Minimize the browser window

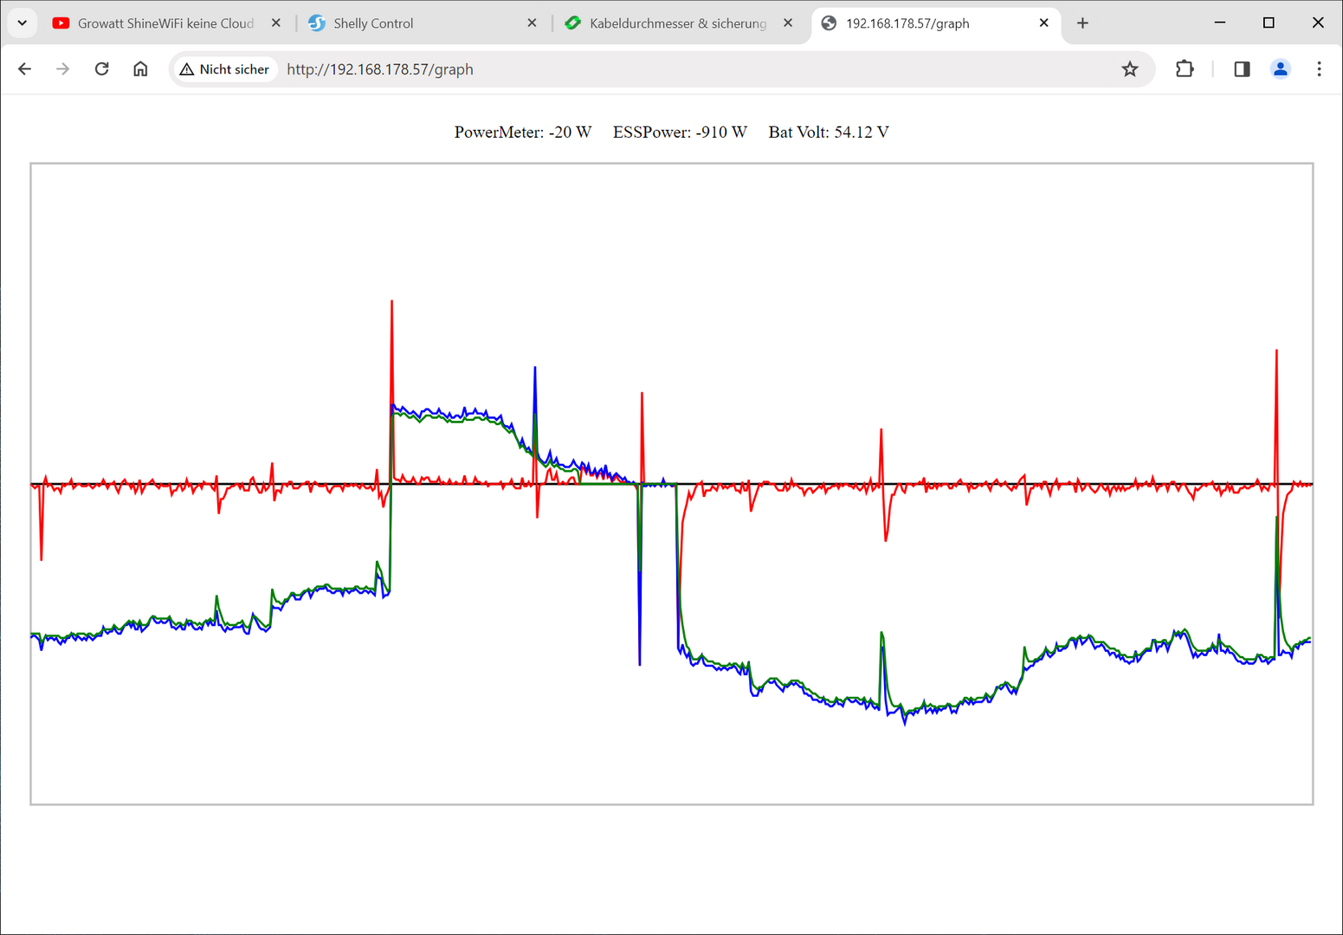tap(1220, 23)
